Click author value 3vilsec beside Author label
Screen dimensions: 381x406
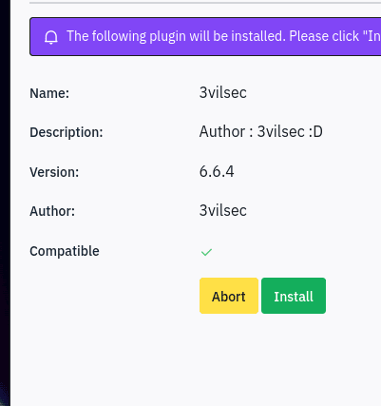pyautogui.click(x=223, y=210)
